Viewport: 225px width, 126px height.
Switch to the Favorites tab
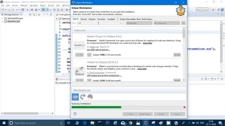click(101, 19)
